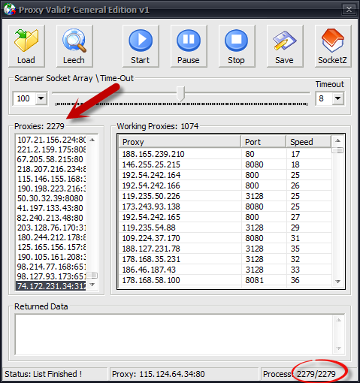
Task: Click the scanner socket slider handle
Action: 180,94
